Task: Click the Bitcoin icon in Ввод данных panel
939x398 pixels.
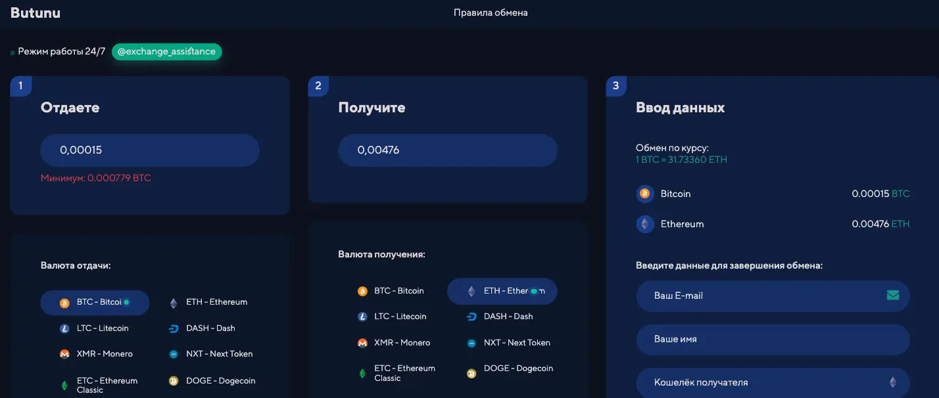Action: click(644, 194)
